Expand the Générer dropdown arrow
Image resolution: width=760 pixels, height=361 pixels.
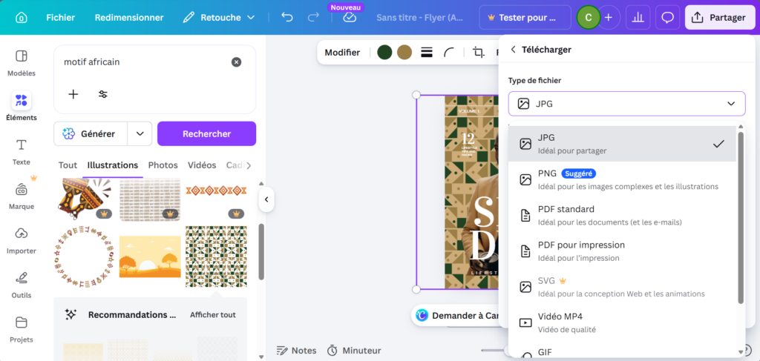pos(140,133)
